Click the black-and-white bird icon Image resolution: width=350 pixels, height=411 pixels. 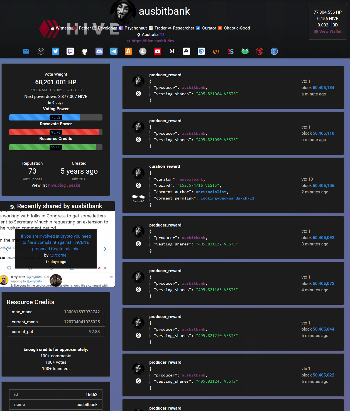click(x=187, y=51)
